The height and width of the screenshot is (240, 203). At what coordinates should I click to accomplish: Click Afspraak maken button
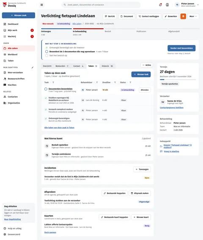tap(140, 193)
